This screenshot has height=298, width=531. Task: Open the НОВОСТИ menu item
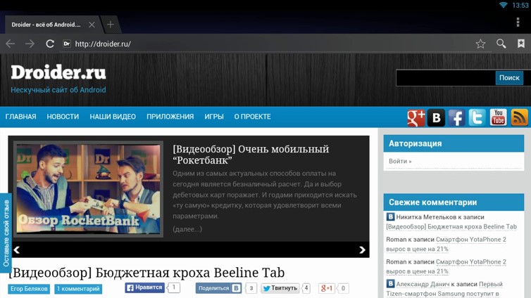[63, 117]
